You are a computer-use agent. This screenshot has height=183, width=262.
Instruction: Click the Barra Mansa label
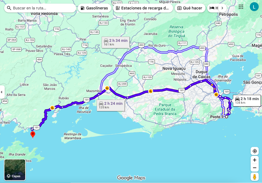pos(27,21)
